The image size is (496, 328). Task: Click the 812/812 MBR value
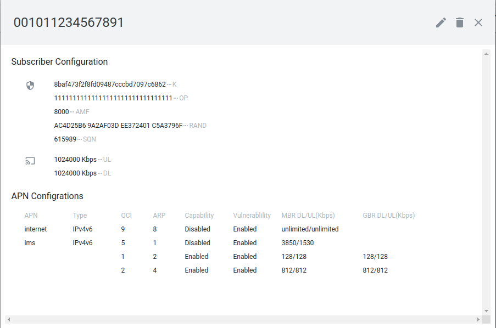[x=294, y=270]
